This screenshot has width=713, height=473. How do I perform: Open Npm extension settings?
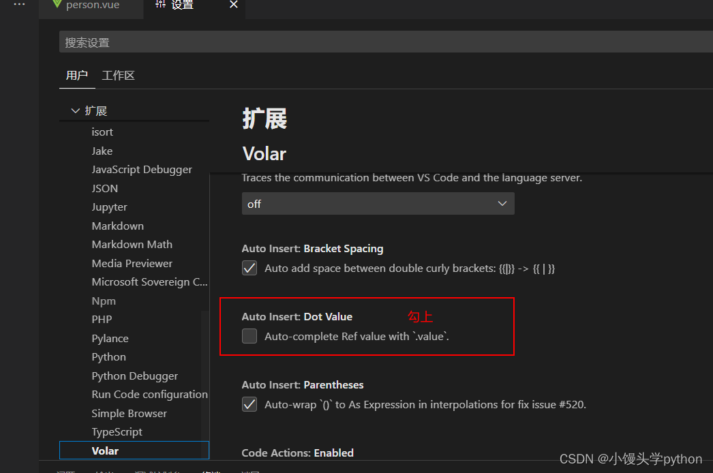[x=104, y=301]
